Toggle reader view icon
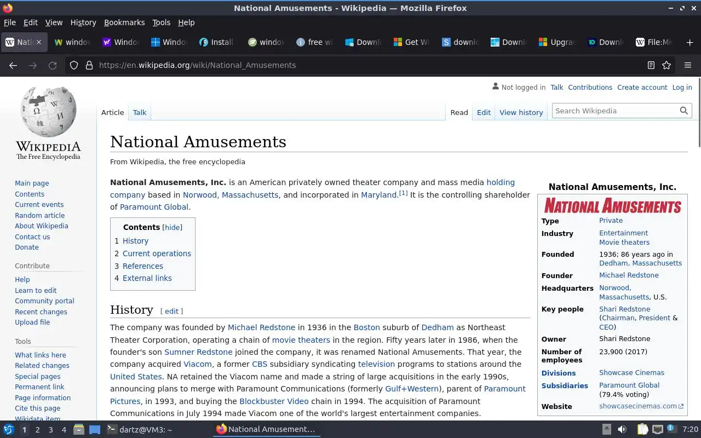 (651, 65)
